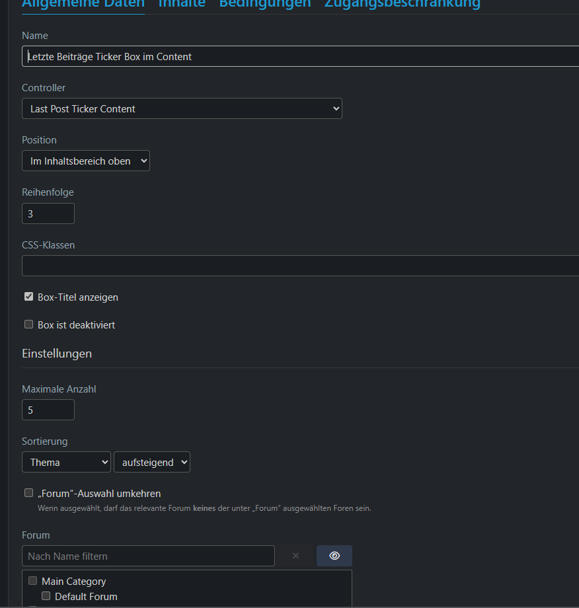Focus the Maximale Anzahl number field
Viewport: 579px width, 608px height.
[x=48, y=410]
